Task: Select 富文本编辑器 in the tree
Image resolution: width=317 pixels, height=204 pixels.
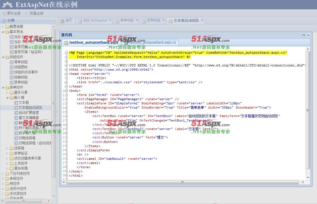Action: [29, 118]
